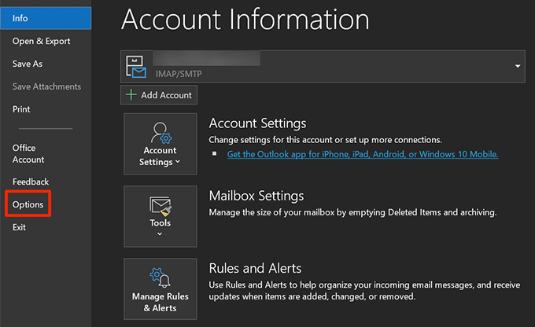Open the Feedback section

tap(31, 182)
